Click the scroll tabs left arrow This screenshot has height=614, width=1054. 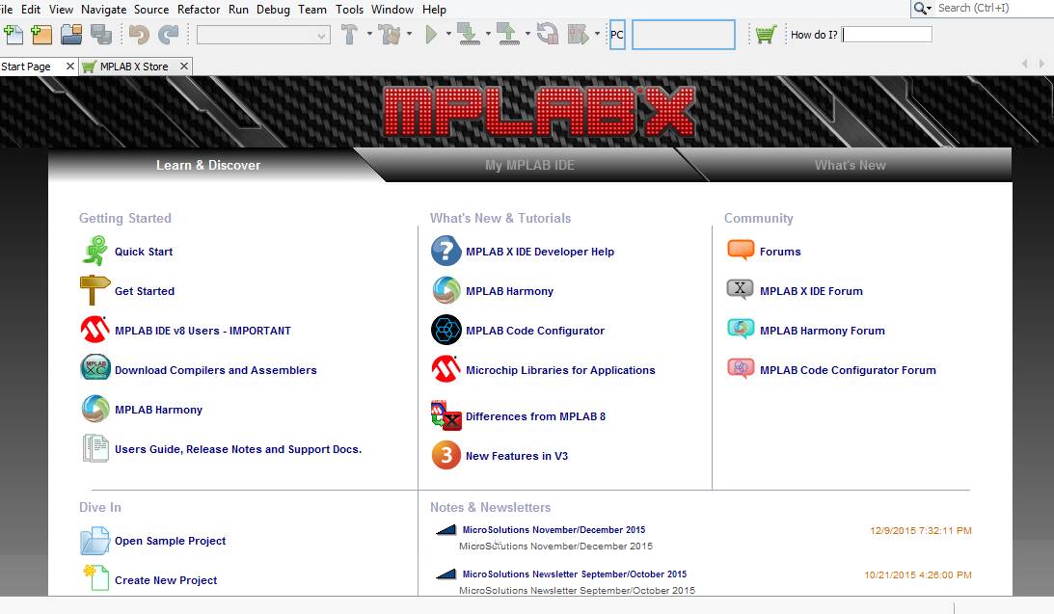(1024, 64)
